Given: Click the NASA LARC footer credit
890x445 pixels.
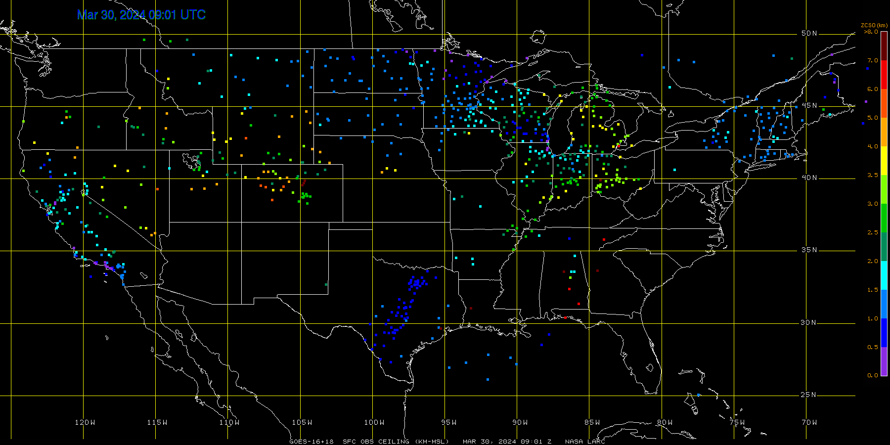Looking at the screenshot, I should click(x=585, y=441).
